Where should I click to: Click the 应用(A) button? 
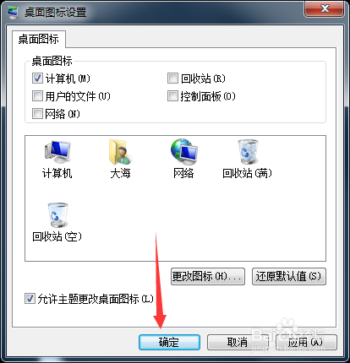point(306,342)
